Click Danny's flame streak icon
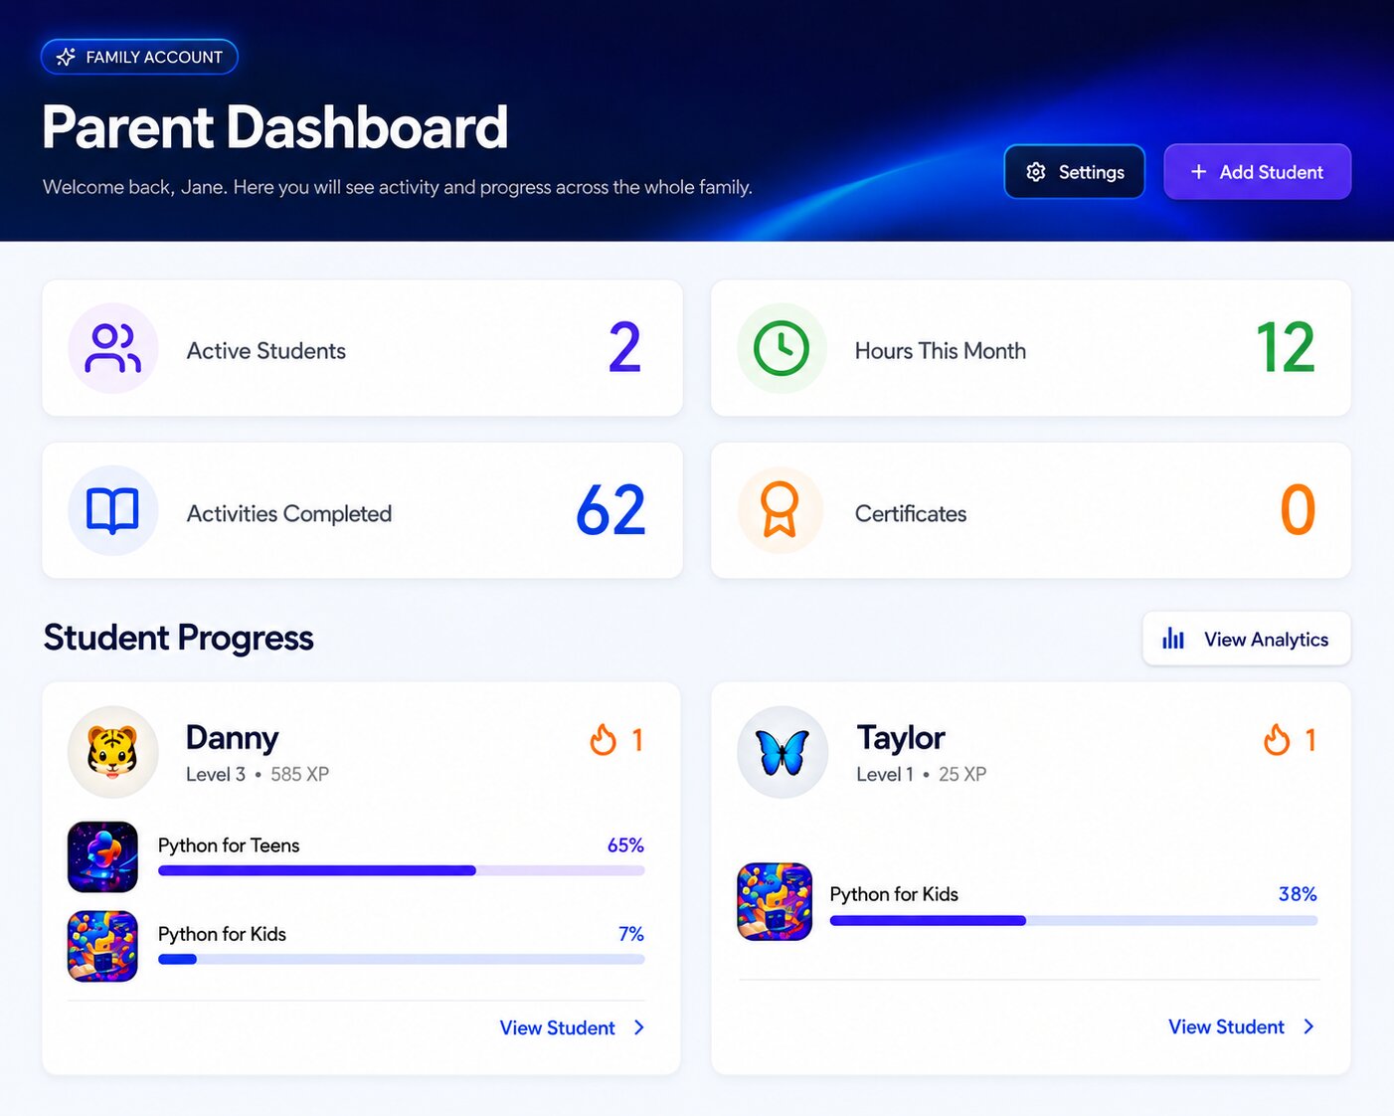 (603, 740)
